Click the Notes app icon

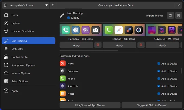tap(63, 94)
